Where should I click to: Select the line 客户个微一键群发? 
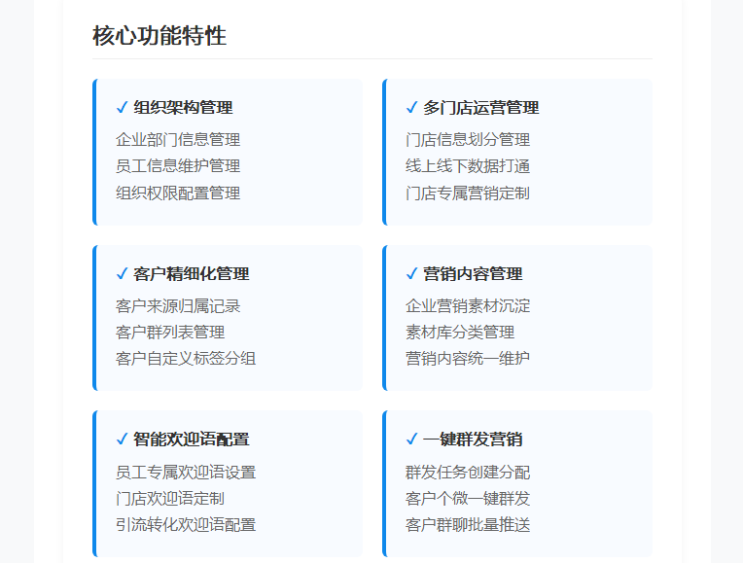point(468,499)
